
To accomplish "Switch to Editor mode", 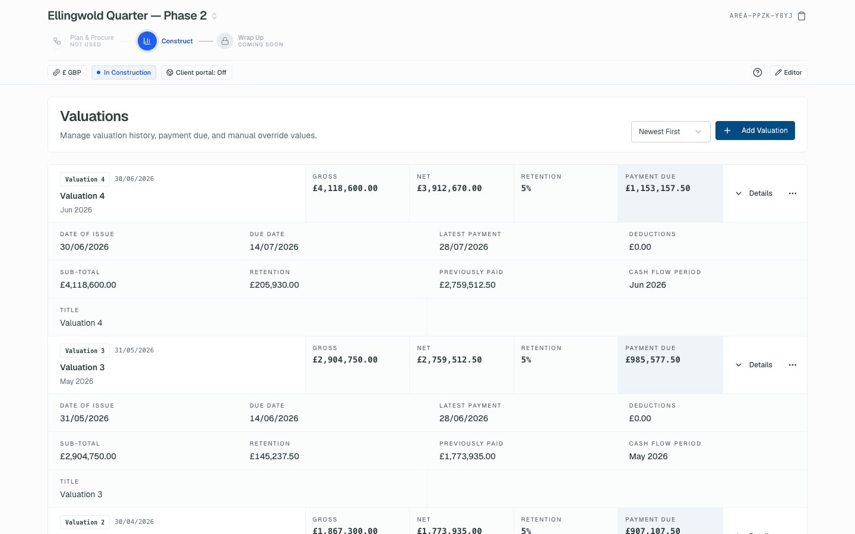I will click(x=788, y=72).
